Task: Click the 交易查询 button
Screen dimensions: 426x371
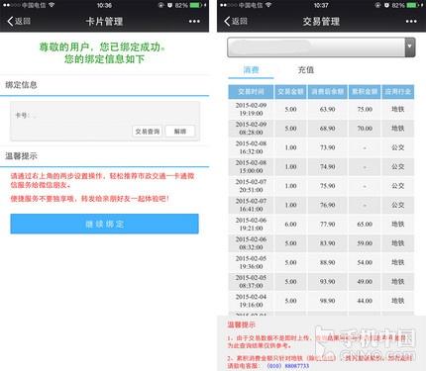Action: (148, 132)
